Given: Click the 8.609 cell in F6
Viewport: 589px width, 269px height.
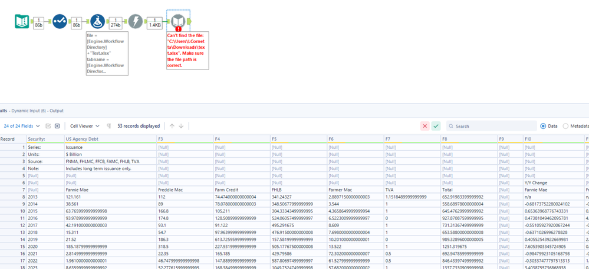Looking at the screenshot, I should [355, 225].
